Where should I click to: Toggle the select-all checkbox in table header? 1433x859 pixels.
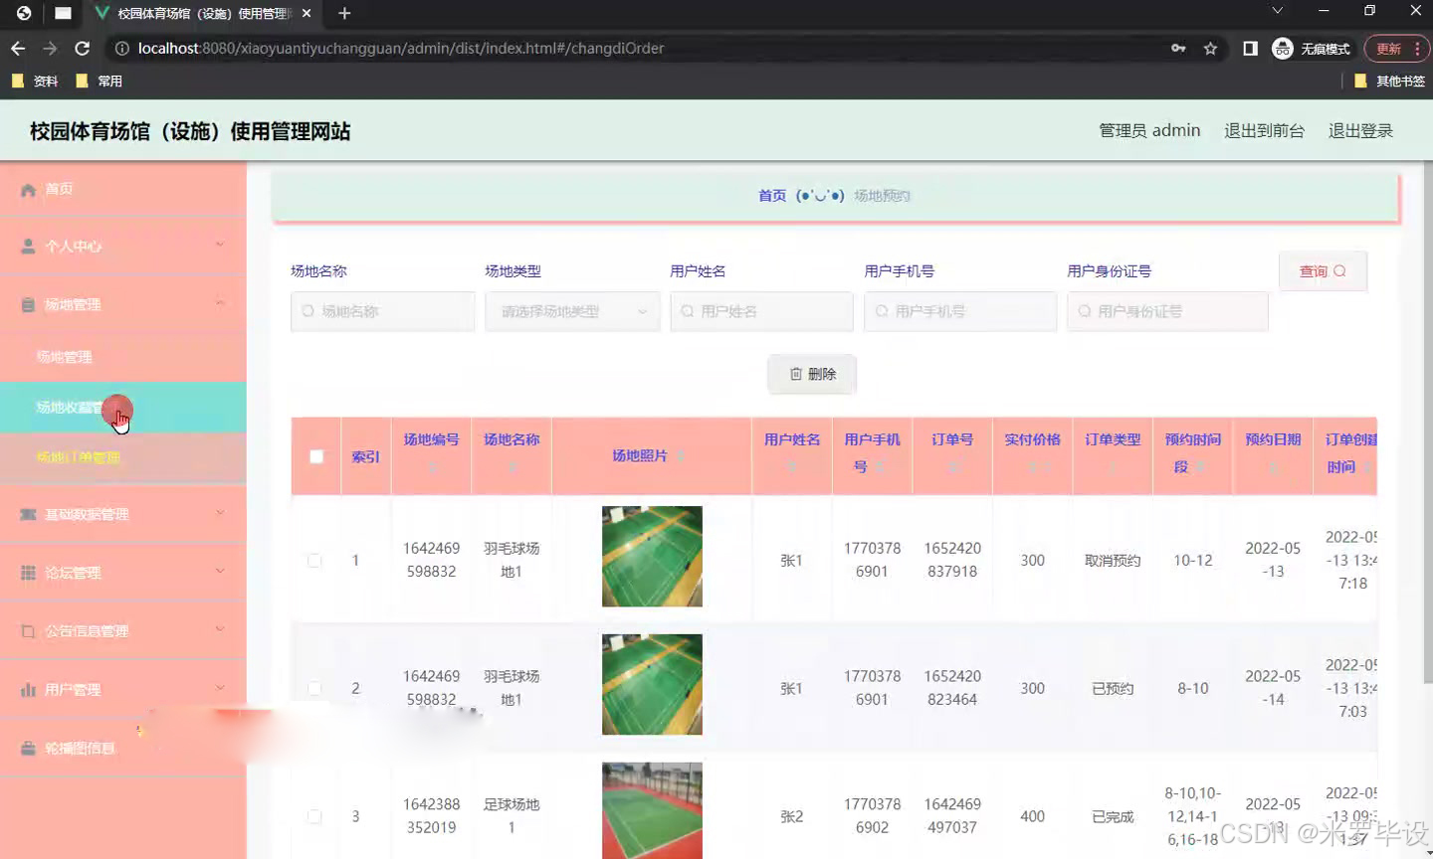click(x=314, y=456)
